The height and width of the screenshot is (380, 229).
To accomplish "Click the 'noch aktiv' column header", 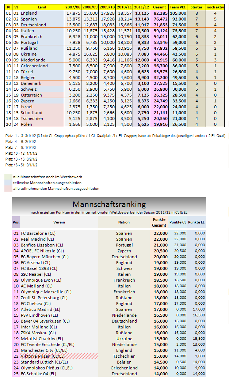I will [x=215, y=7].
